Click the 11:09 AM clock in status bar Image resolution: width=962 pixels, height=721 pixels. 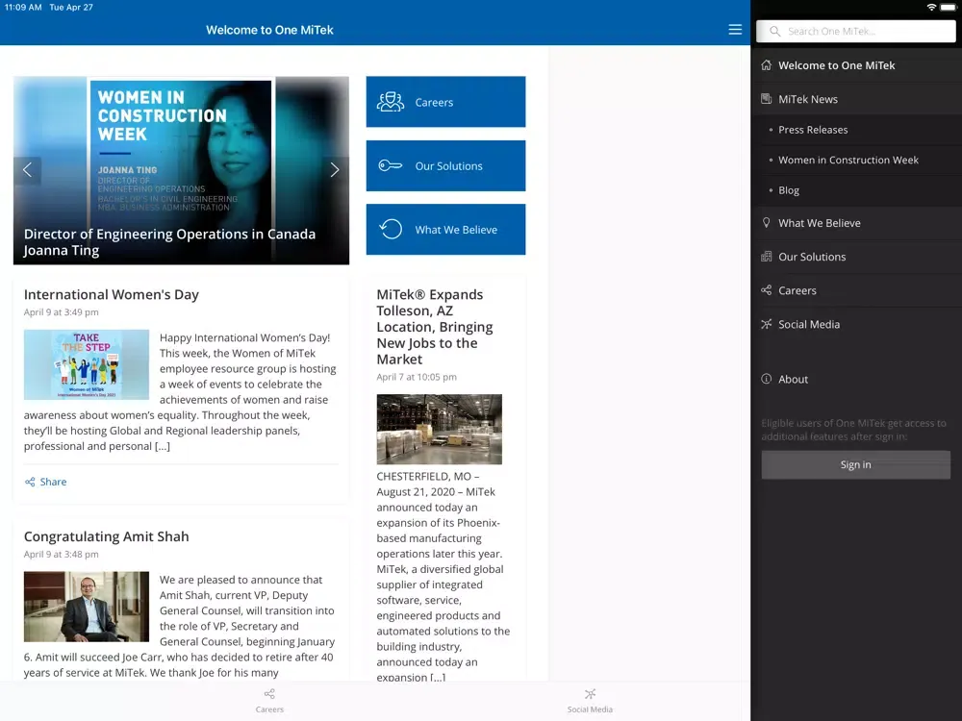click(23, 8)
